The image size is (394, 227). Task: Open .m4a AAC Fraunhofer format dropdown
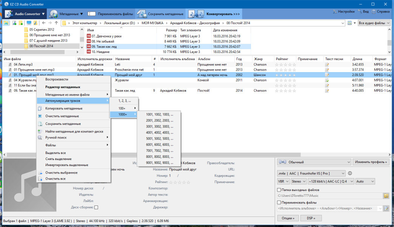[311, 173]
